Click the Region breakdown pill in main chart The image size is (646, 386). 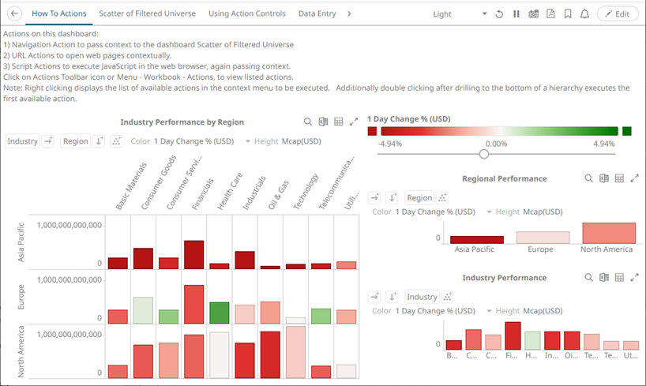point(75,141)
